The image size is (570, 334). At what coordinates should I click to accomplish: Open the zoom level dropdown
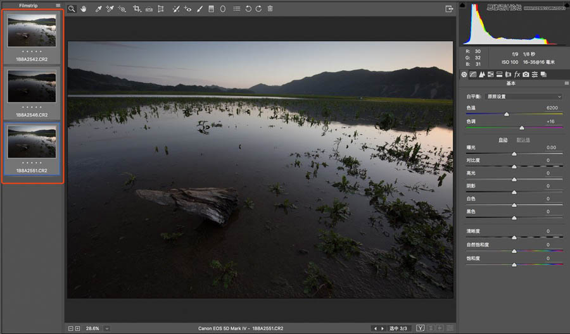point(107,328)
